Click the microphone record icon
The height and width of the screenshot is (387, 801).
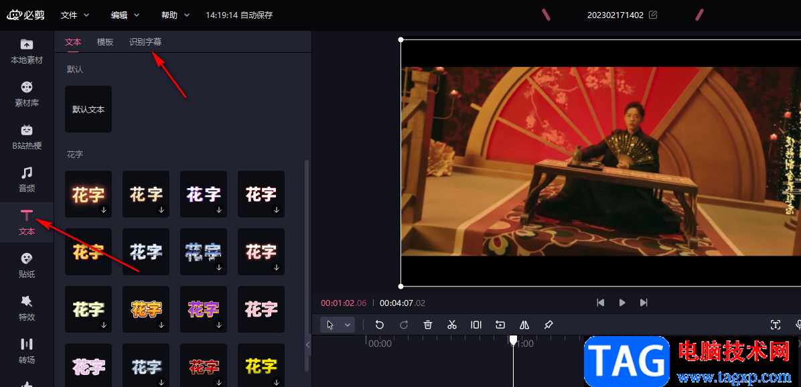[x=798, y=325]
